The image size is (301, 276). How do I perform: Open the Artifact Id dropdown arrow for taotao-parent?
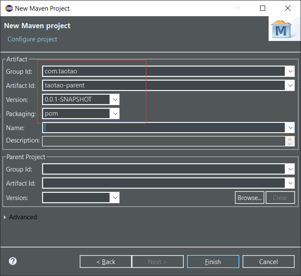click(290, 85)
